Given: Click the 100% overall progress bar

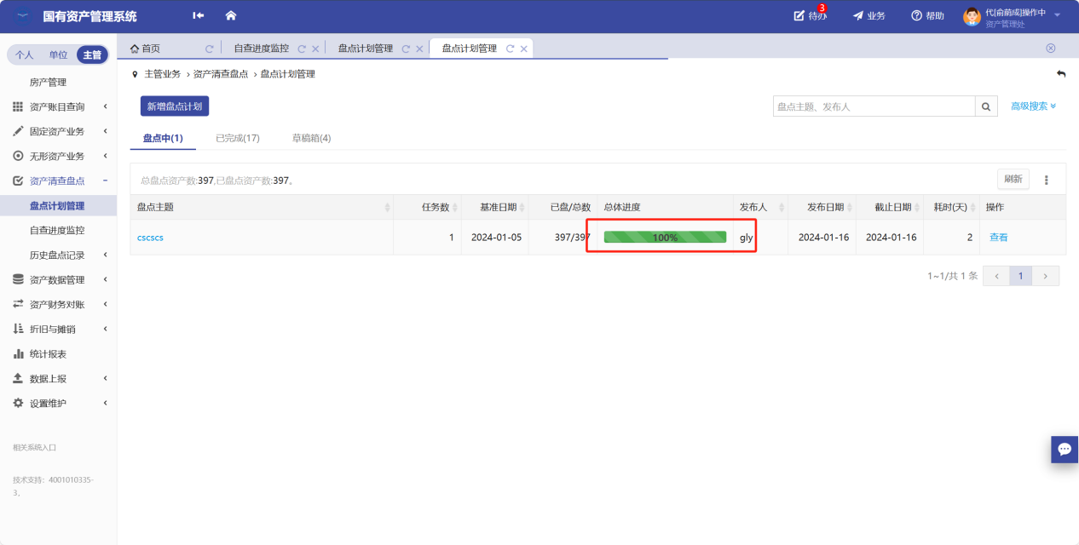Looking at the screenshot, I should pyautogui.click(x=665, y=238).
